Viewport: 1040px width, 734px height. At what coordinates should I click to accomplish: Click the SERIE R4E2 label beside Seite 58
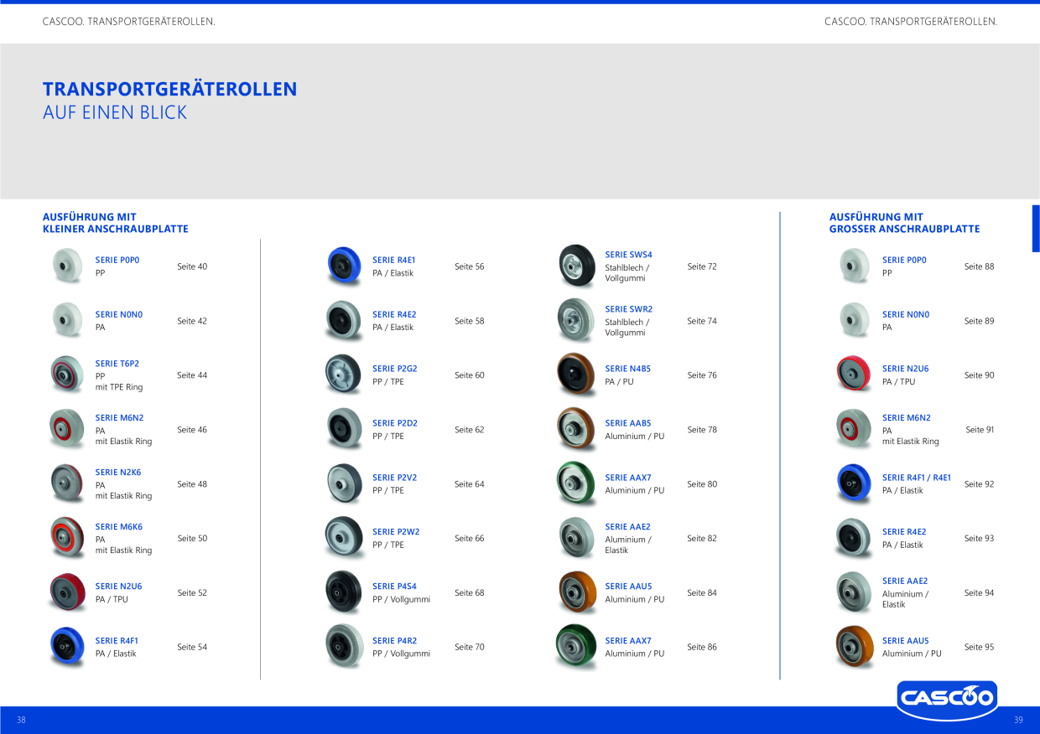[394, 314]
